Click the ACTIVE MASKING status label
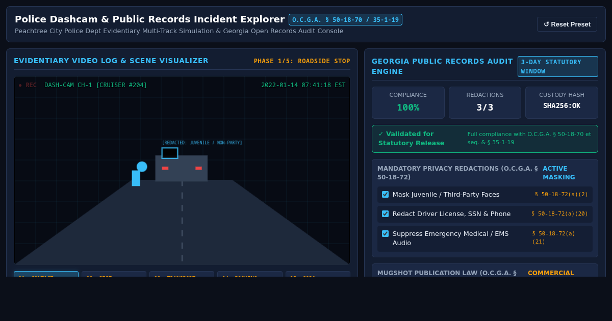This screenshot has width=612, height=321. pos(558,173)
